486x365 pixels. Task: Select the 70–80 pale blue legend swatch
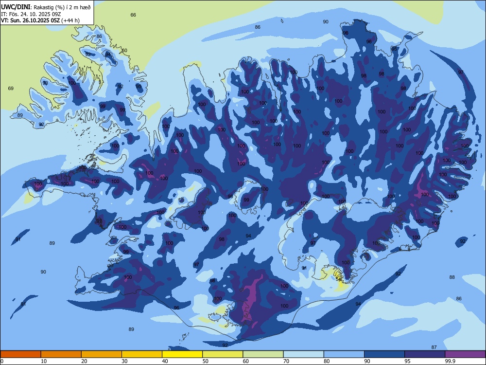pyautogui.click(x=303, y=354)
